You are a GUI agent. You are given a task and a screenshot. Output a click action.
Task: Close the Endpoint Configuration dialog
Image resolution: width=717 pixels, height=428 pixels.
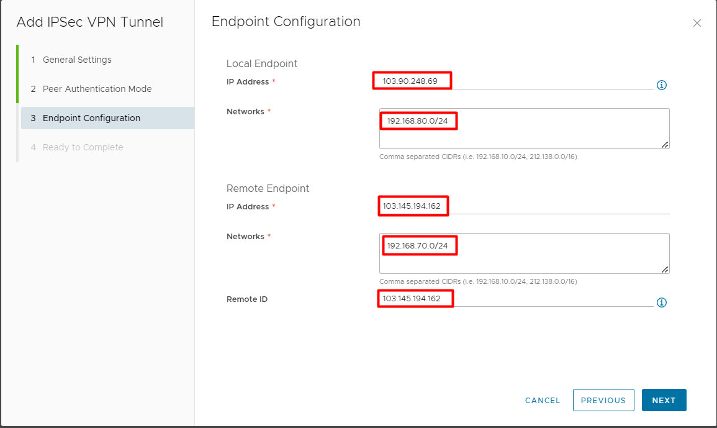[x=697, y=23]
